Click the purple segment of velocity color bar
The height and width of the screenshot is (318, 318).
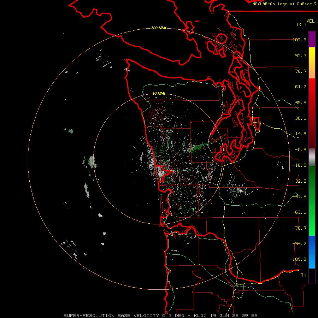coord(312,39)
